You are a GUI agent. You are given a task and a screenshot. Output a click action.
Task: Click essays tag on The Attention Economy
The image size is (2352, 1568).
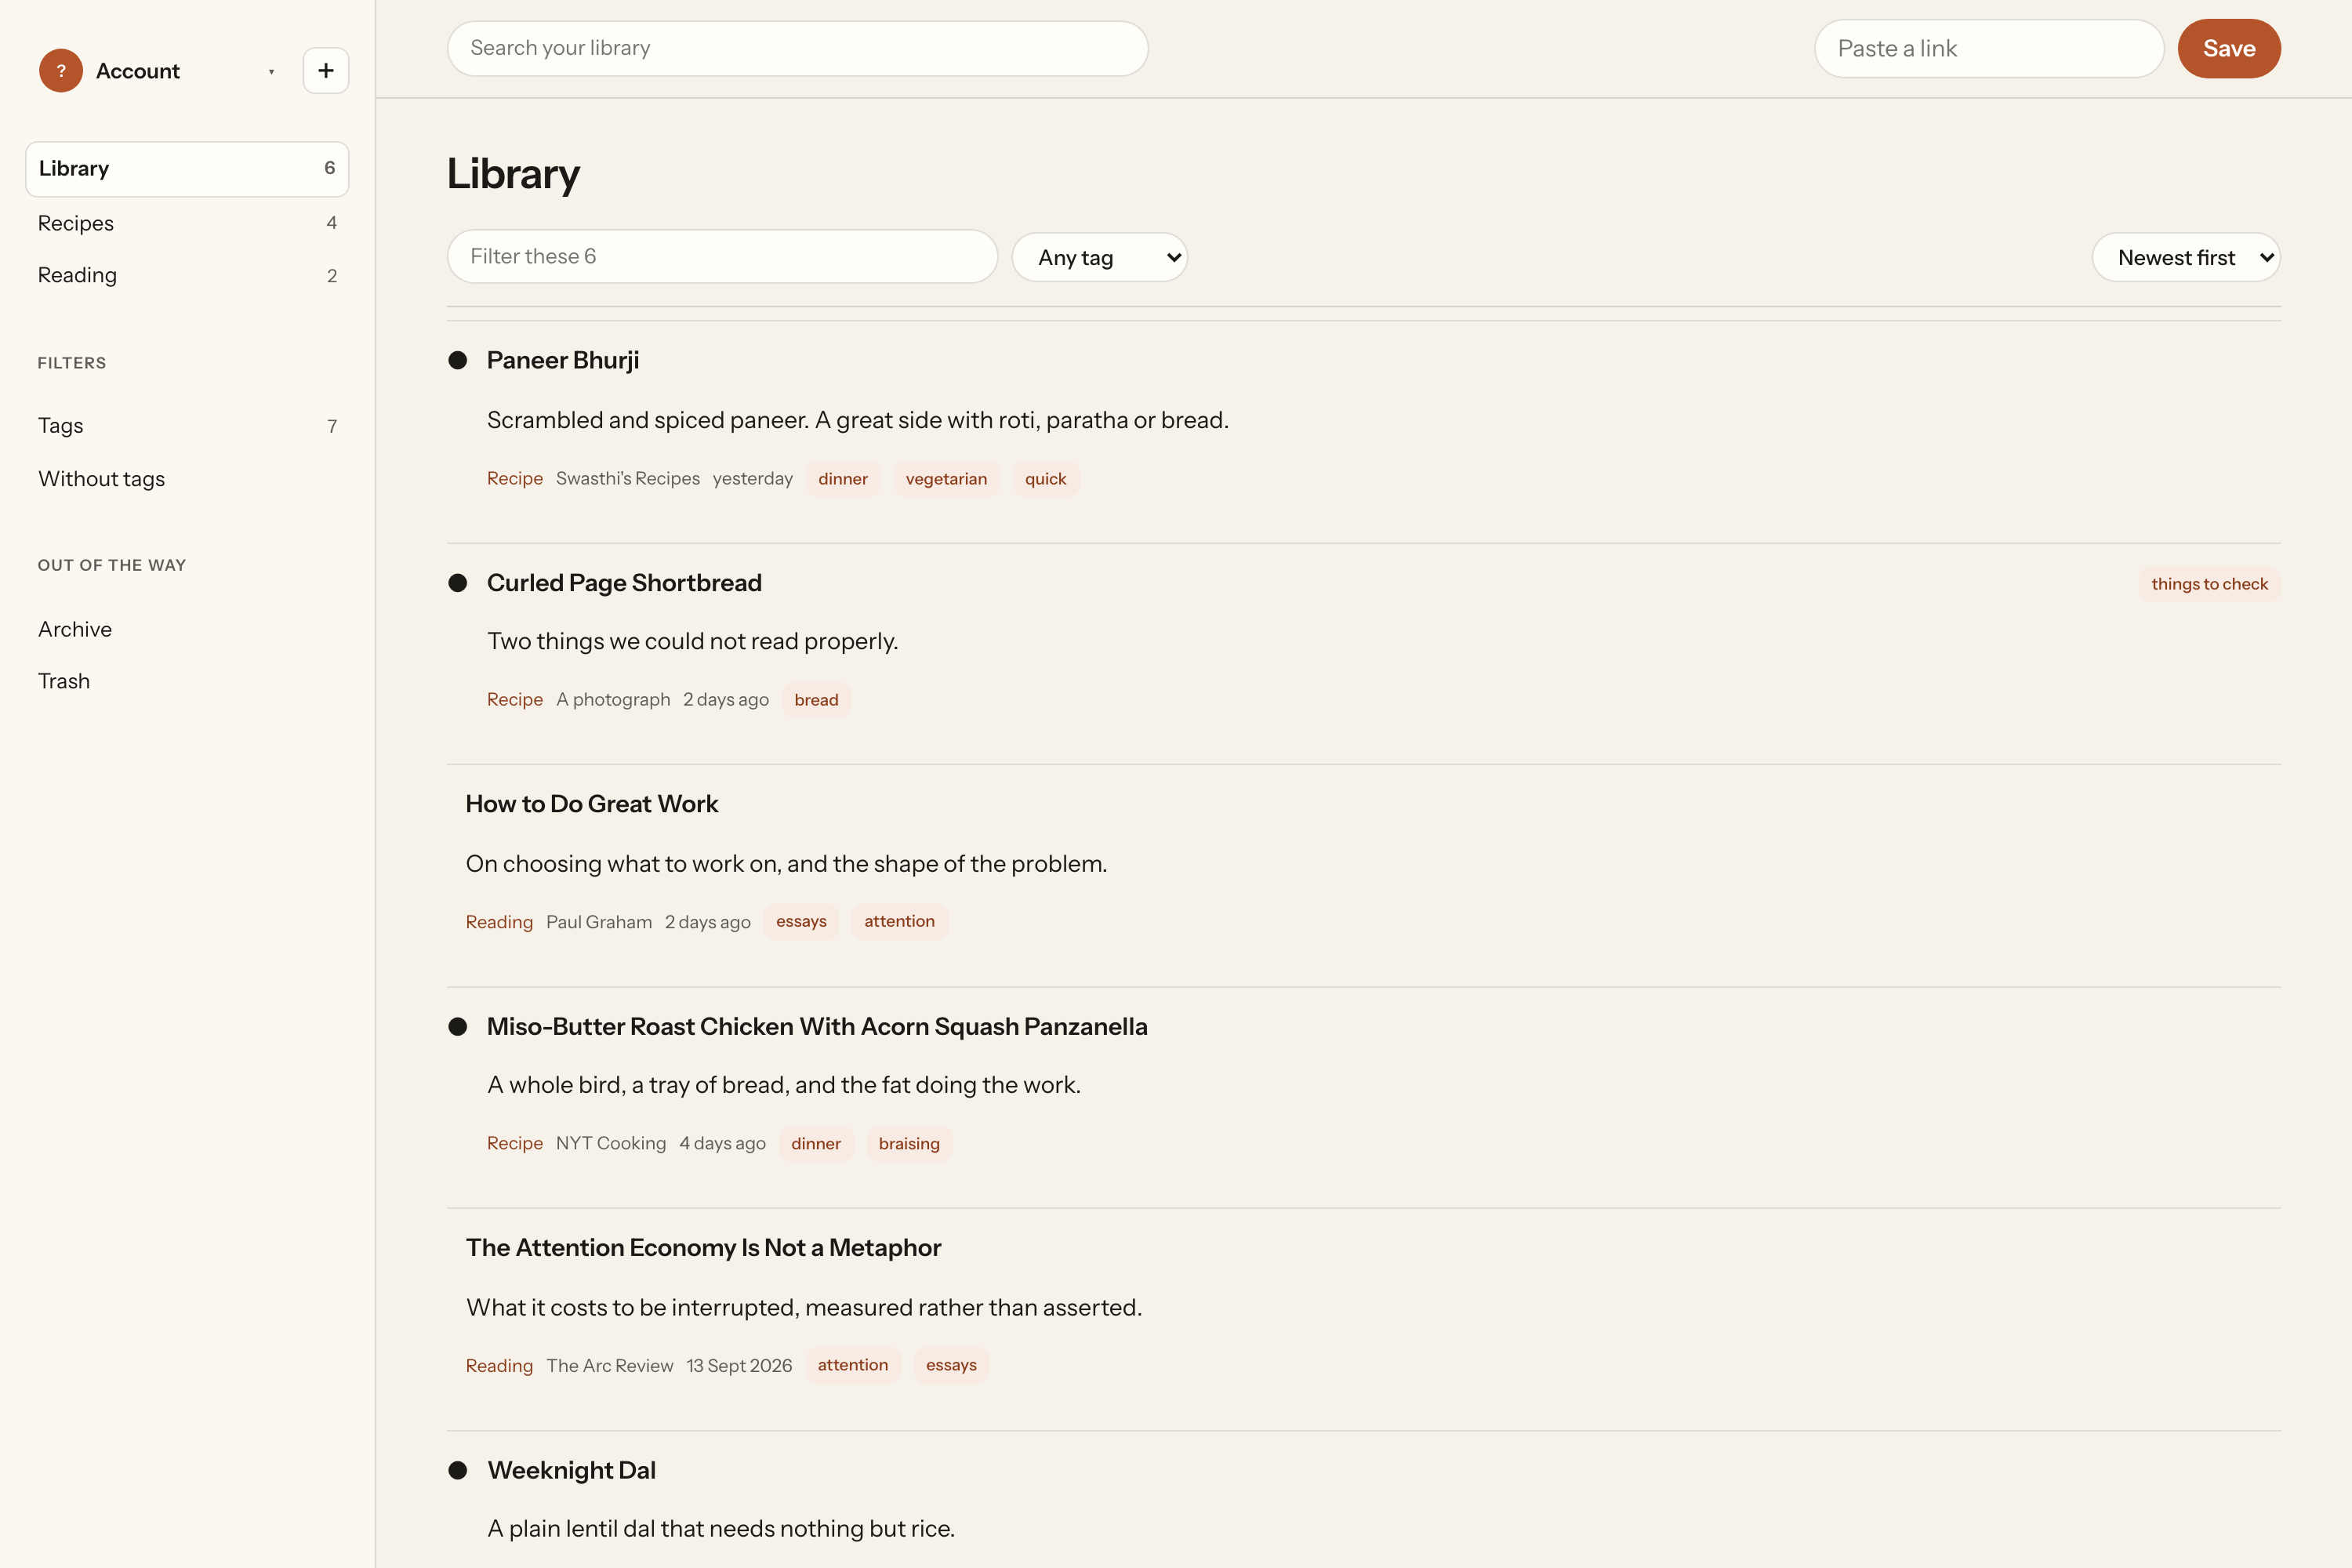[x=951, y=1365]
